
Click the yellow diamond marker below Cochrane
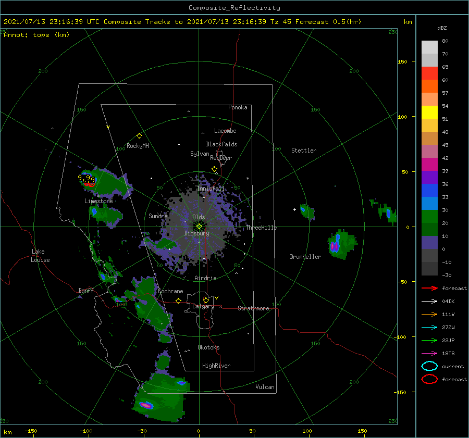tap(179, 301)
